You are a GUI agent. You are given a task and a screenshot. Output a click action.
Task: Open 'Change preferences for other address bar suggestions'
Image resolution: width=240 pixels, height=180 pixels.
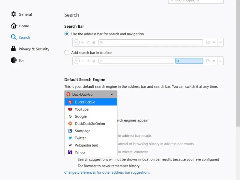coord(107,172)
